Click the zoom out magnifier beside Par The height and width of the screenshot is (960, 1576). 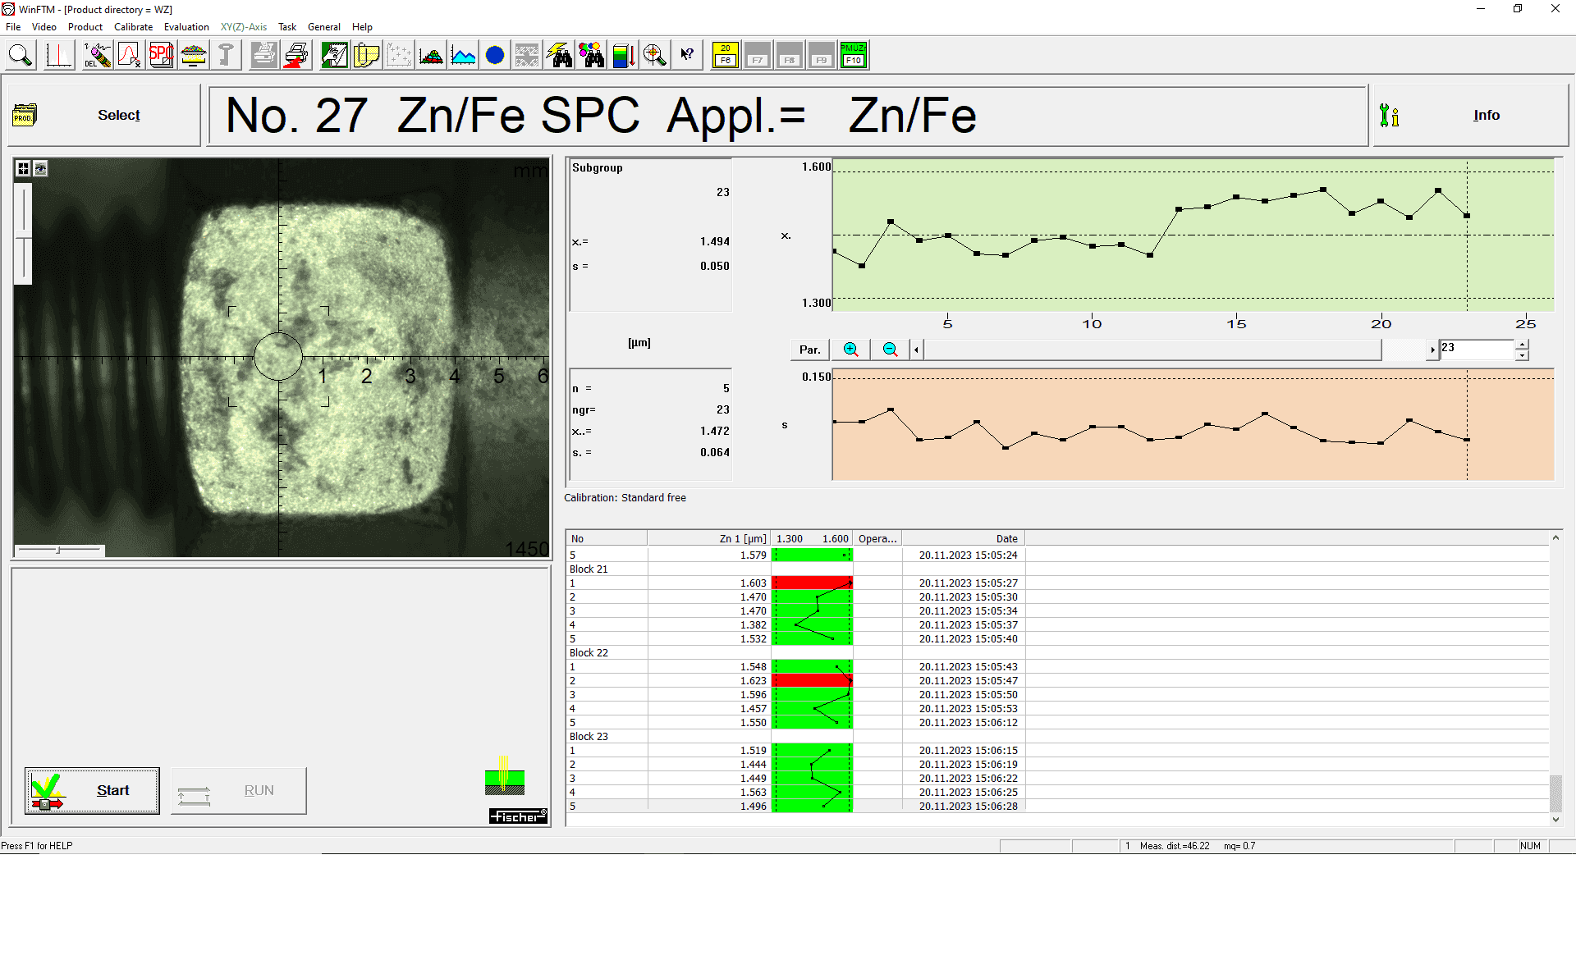(x=889, y=350)
